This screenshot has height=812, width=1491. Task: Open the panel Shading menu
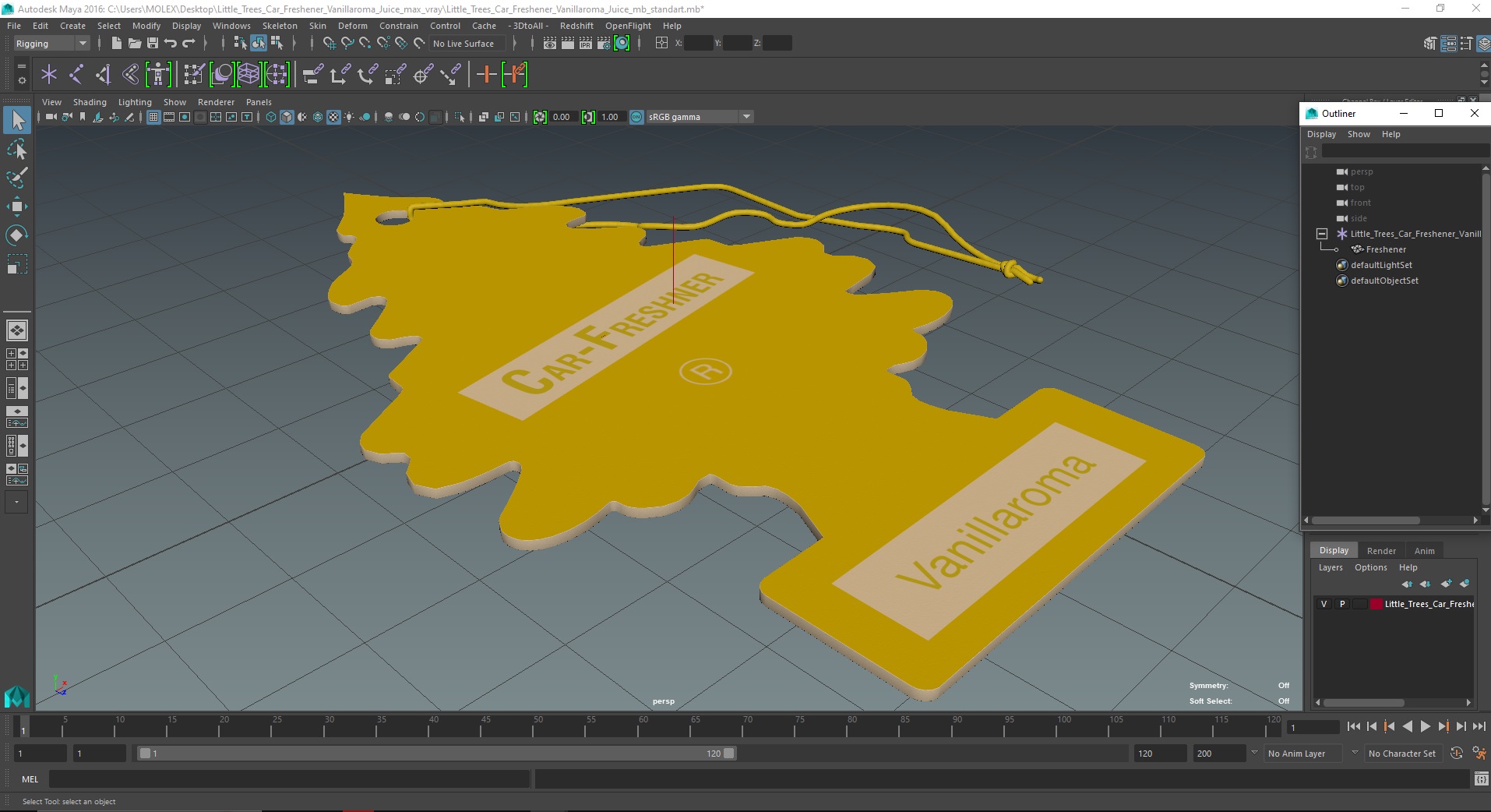pos(90,102)
